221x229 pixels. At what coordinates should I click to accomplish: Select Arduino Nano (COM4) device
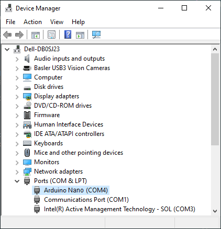click(x=76, y=190)
